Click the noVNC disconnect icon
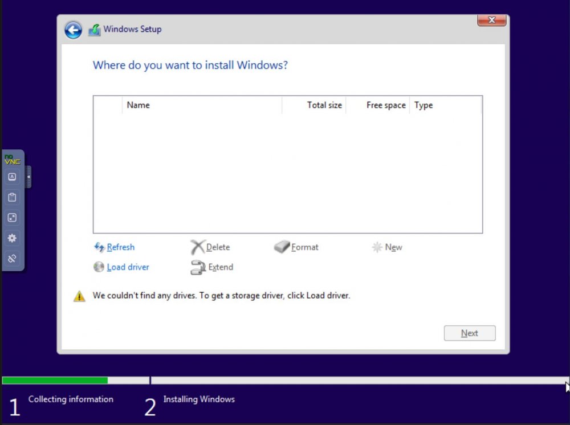This screenshot has height=425, width=570. [12, 258]
